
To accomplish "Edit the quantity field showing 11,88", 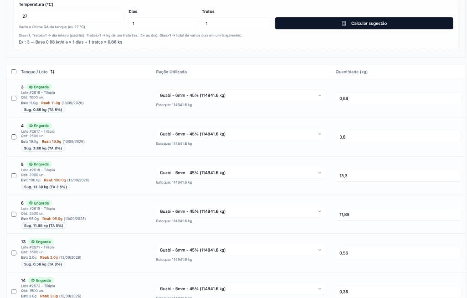I will (x=398, y=214).
